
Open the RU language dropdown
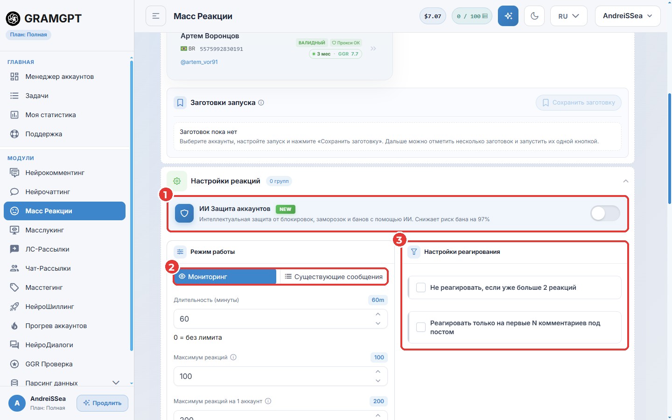tap(568, 16)
